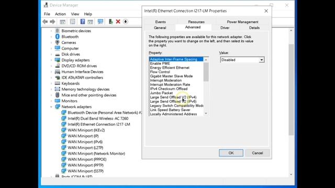335x188 pixels.
Task: Open the View menu
Action: click(75, 14)
